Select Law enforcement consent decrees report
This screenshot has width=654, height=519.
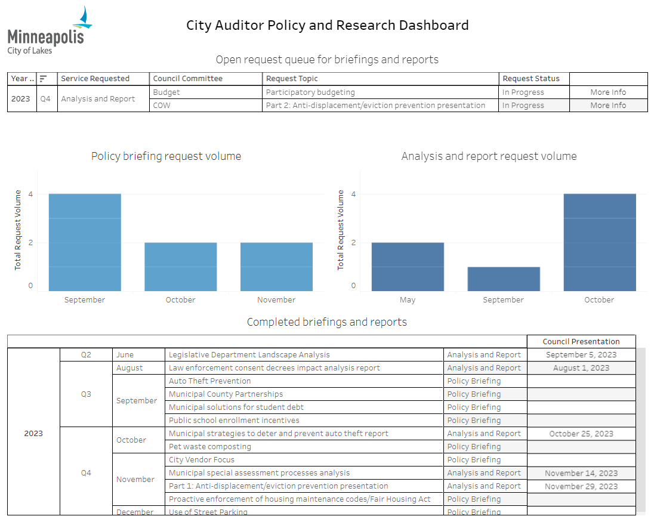click(304, 367)
